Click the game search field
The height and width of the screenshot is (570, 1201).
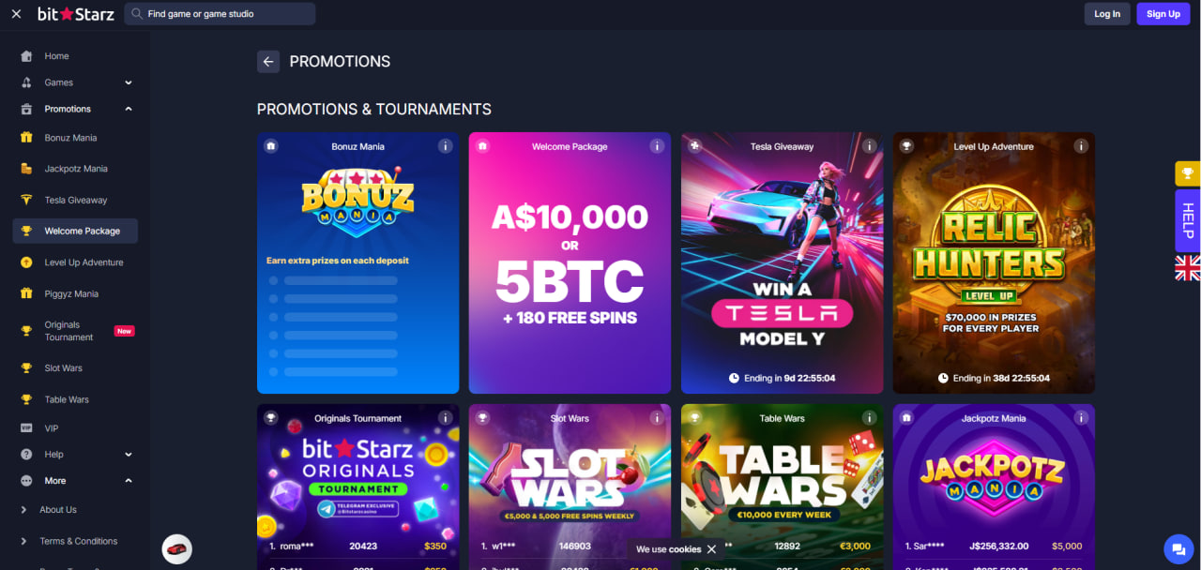[x=220, y=14]
